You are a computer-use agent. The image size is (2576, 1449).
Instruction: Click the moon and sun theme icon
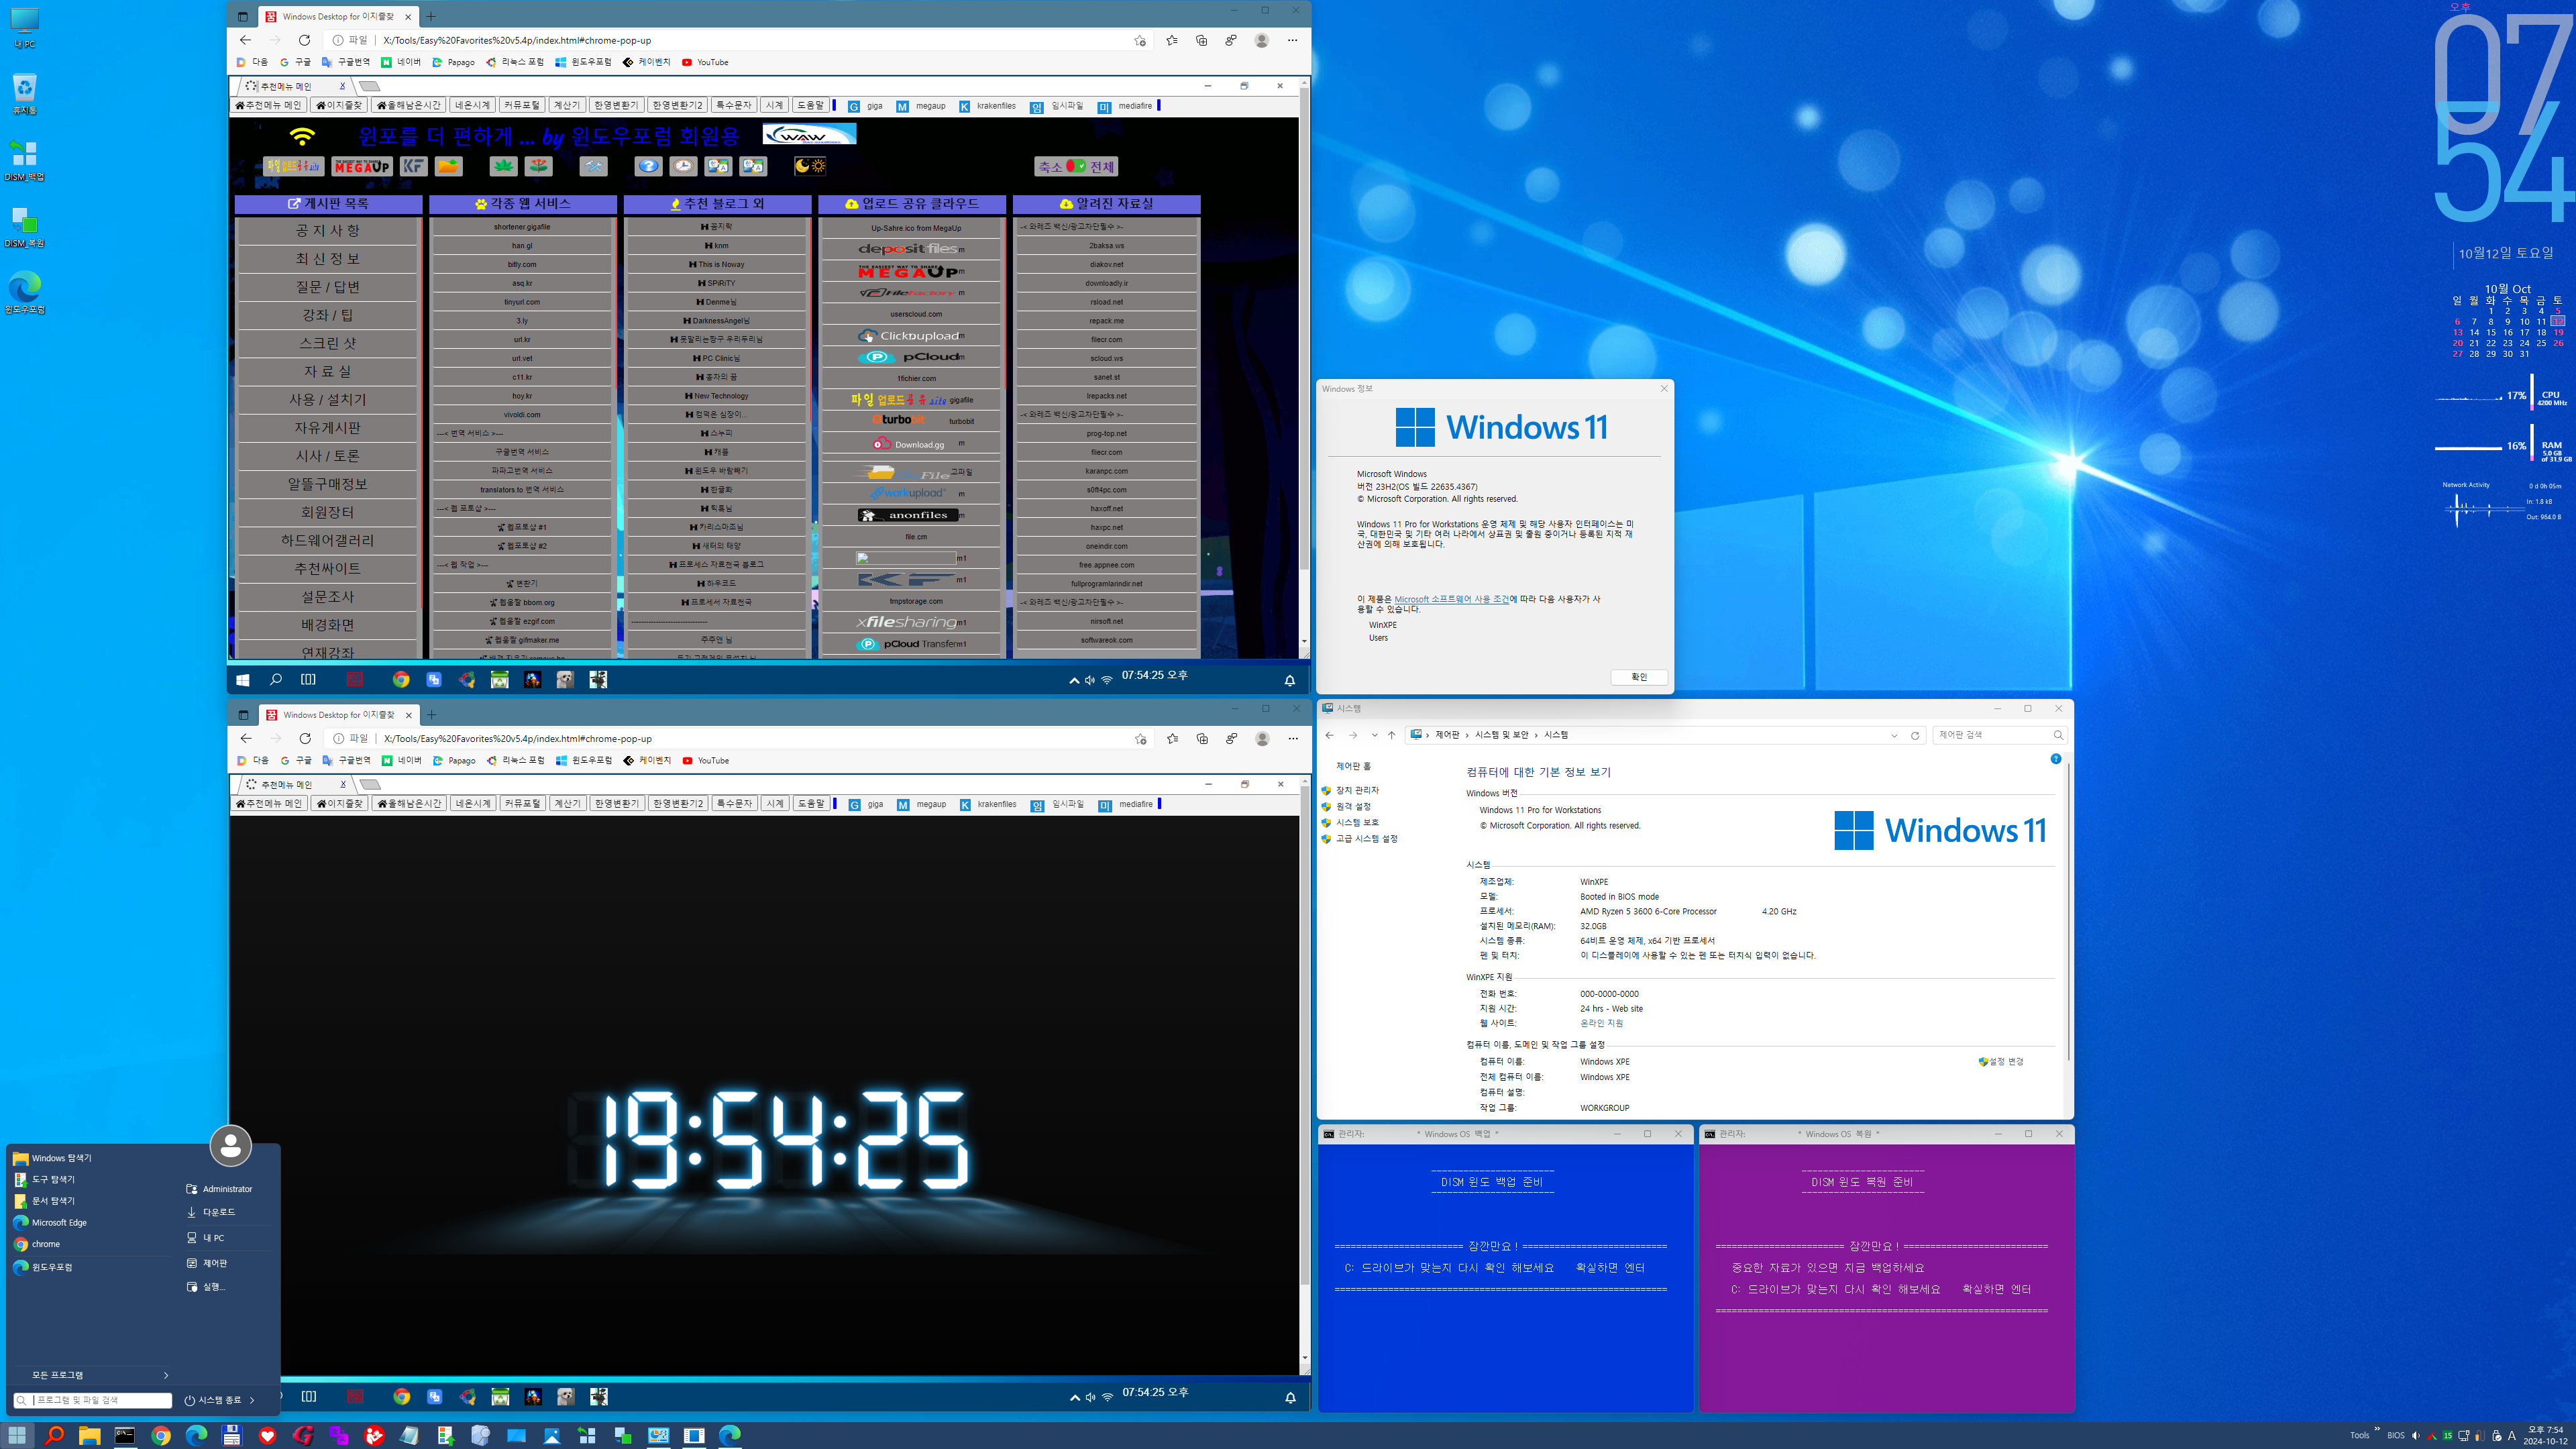(x=809, y=166)
